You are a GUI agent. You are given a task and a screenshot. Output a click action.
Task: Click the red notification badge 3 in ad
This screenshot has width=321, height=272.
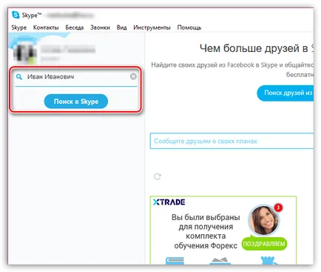click(278, 208)
